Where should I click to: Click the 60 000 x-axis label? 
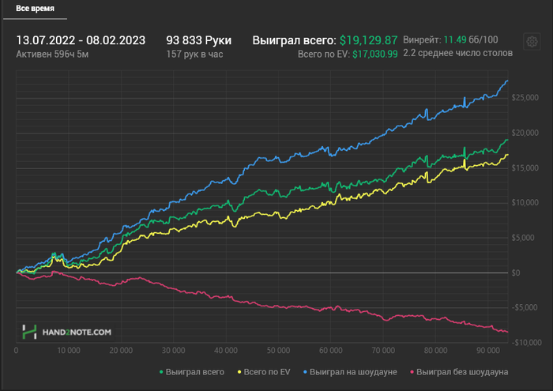(330, 351)
